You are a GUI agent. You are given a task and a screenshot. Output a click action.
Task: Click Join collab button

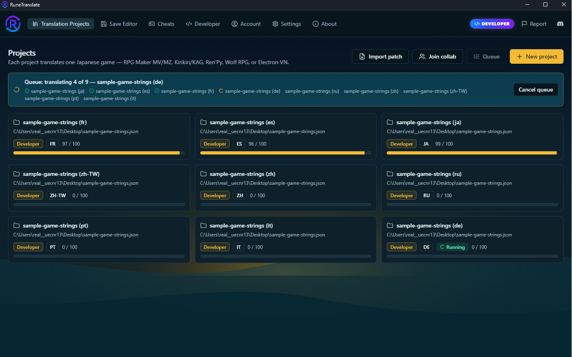point(438,56)
